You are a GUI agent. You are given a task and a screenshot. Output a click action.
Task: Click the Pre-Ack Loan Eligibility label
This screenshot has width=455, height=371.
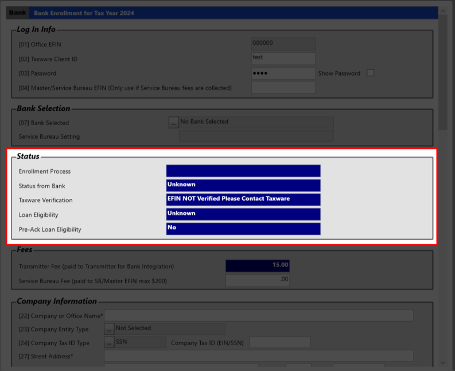[x=50, y=229]
